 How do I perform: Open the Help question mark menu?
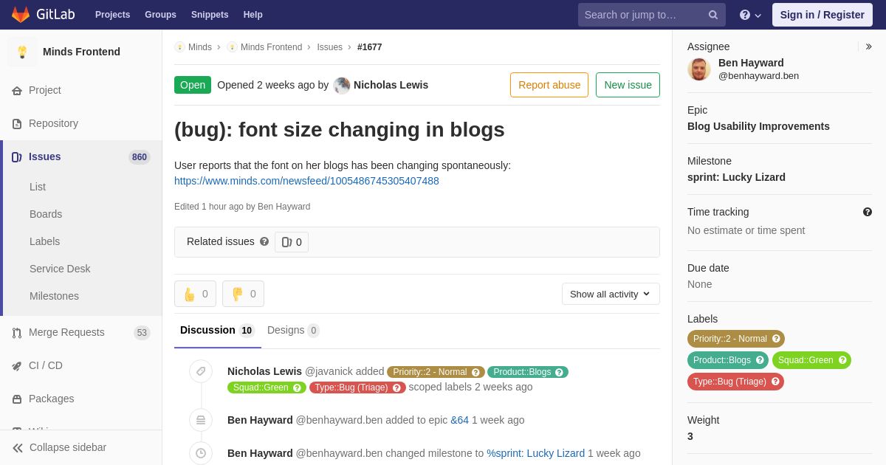pos(750,15)
